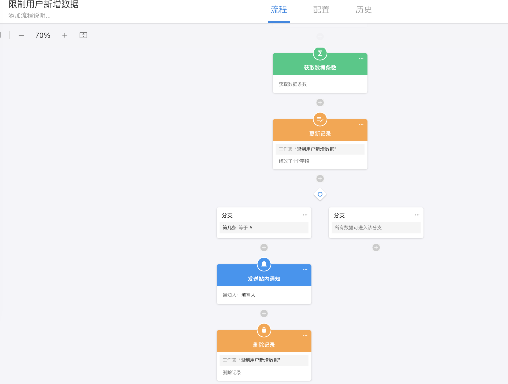Open the 所有数据可进入该分支 condition
Viewport: 508px width, 384px height.
[376, 228]
